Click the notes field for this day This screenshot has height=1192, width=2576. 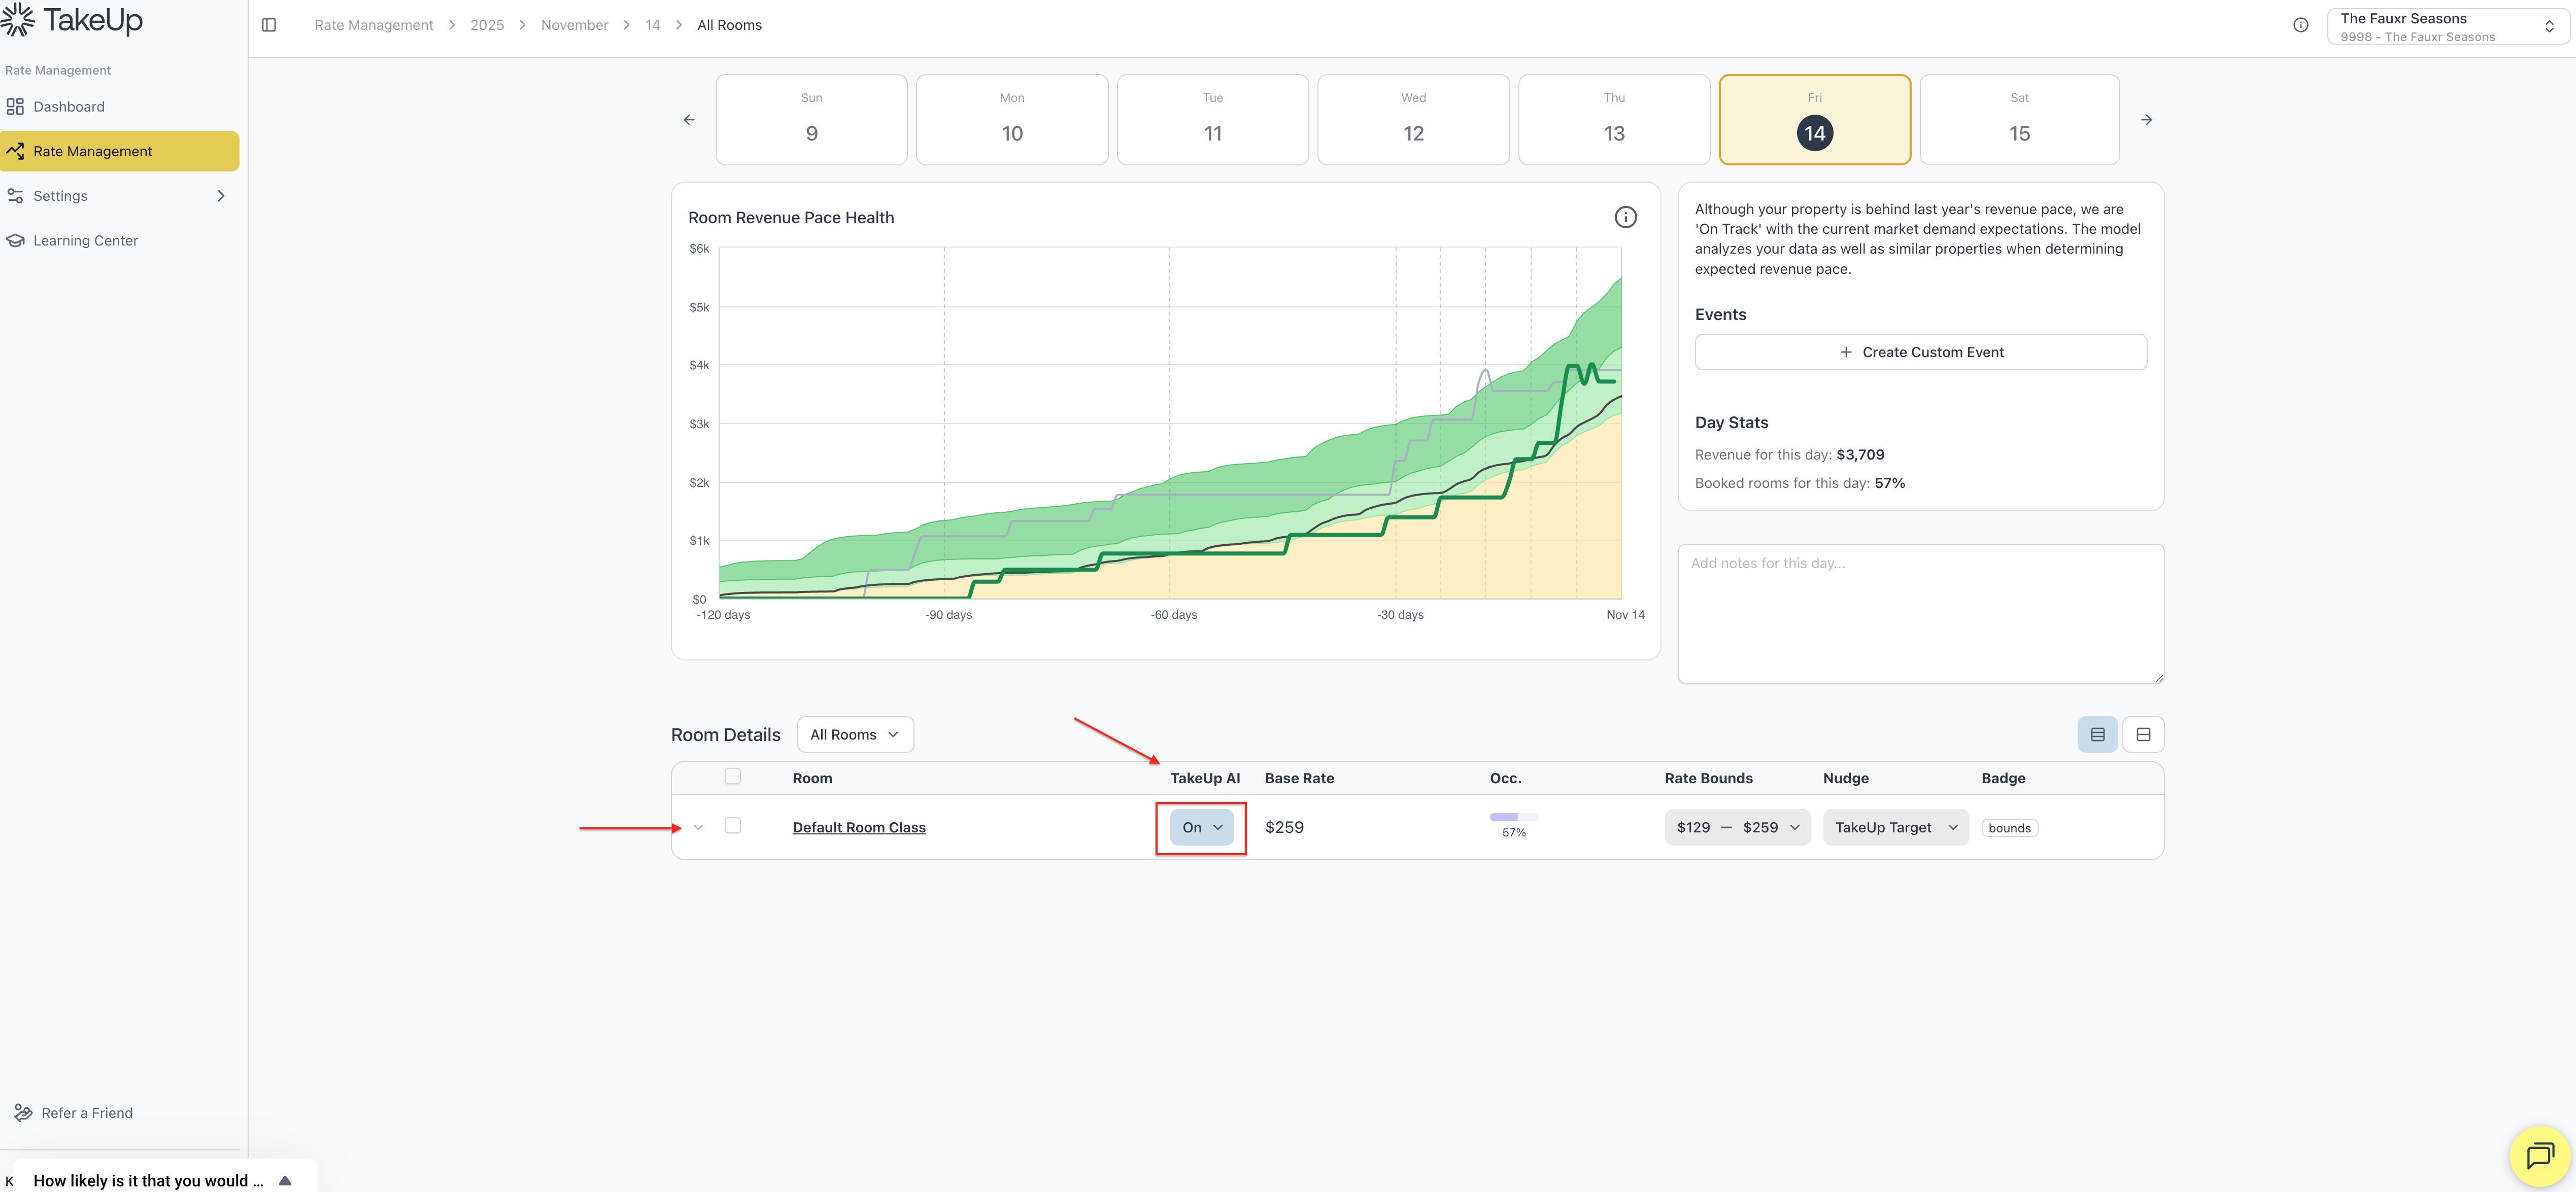1920,613
